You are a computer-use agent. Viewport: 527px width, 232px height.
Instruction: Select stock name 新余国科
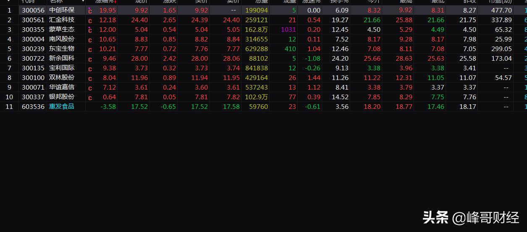(x=62, y=58)
